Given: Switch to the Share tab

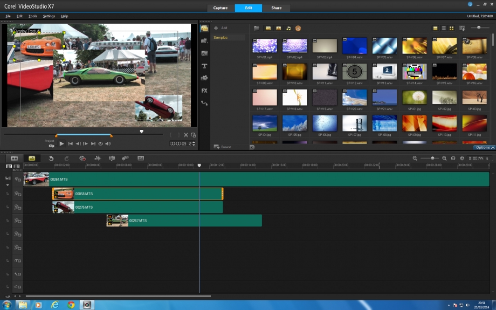Looking at the screenshot, I should coord(276,8).
